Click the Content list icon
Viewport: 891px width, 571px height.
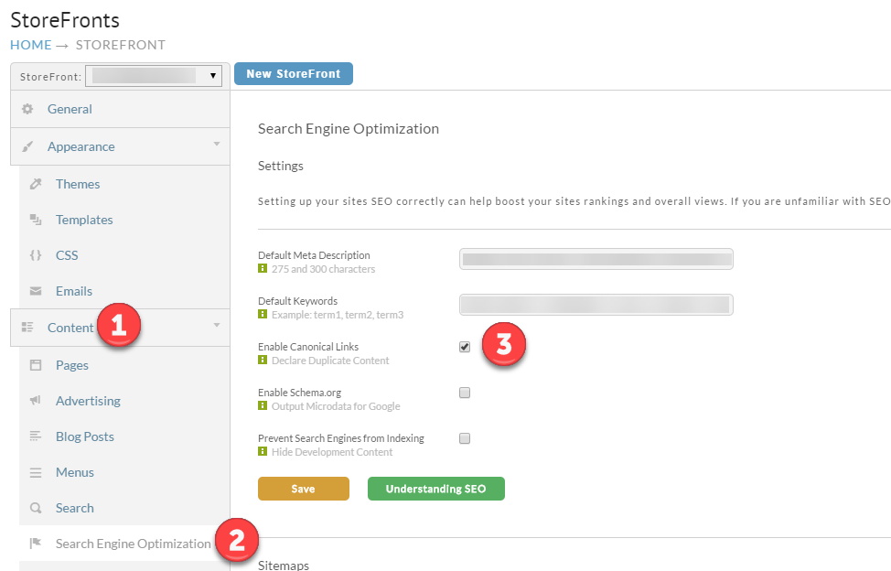[x=27, y=327]
